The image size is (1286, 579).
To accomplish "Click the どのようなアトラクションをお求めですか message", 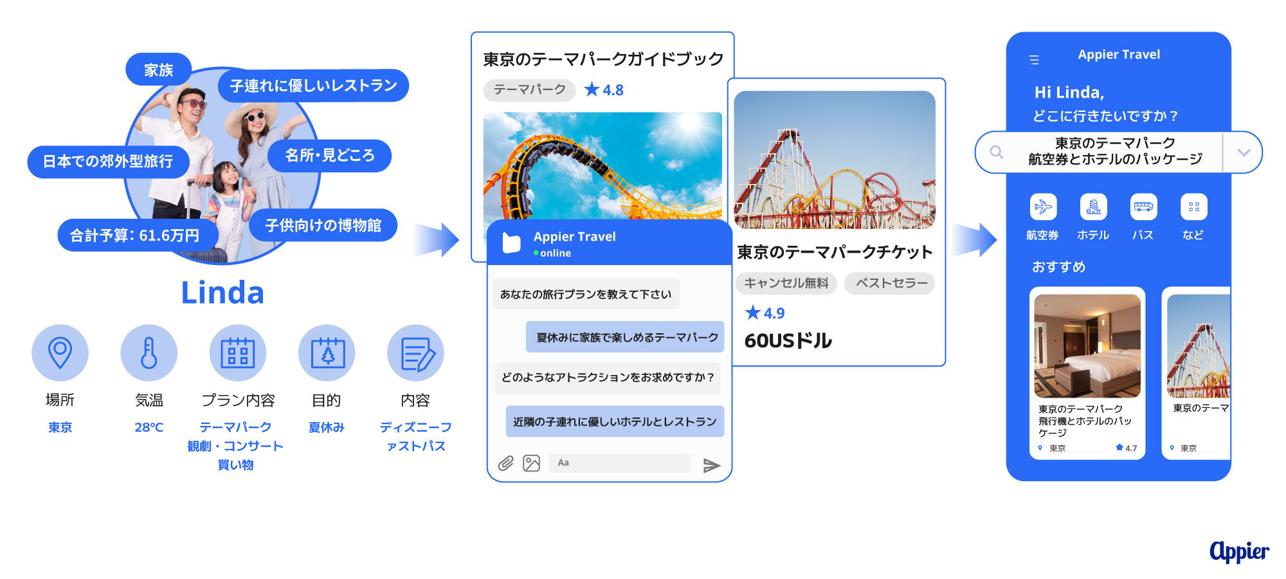I will click(607, 378).
